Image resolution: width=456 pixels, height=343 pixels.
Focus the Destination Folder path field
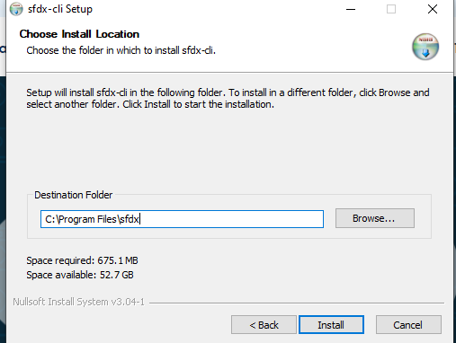tap(182, 219)
